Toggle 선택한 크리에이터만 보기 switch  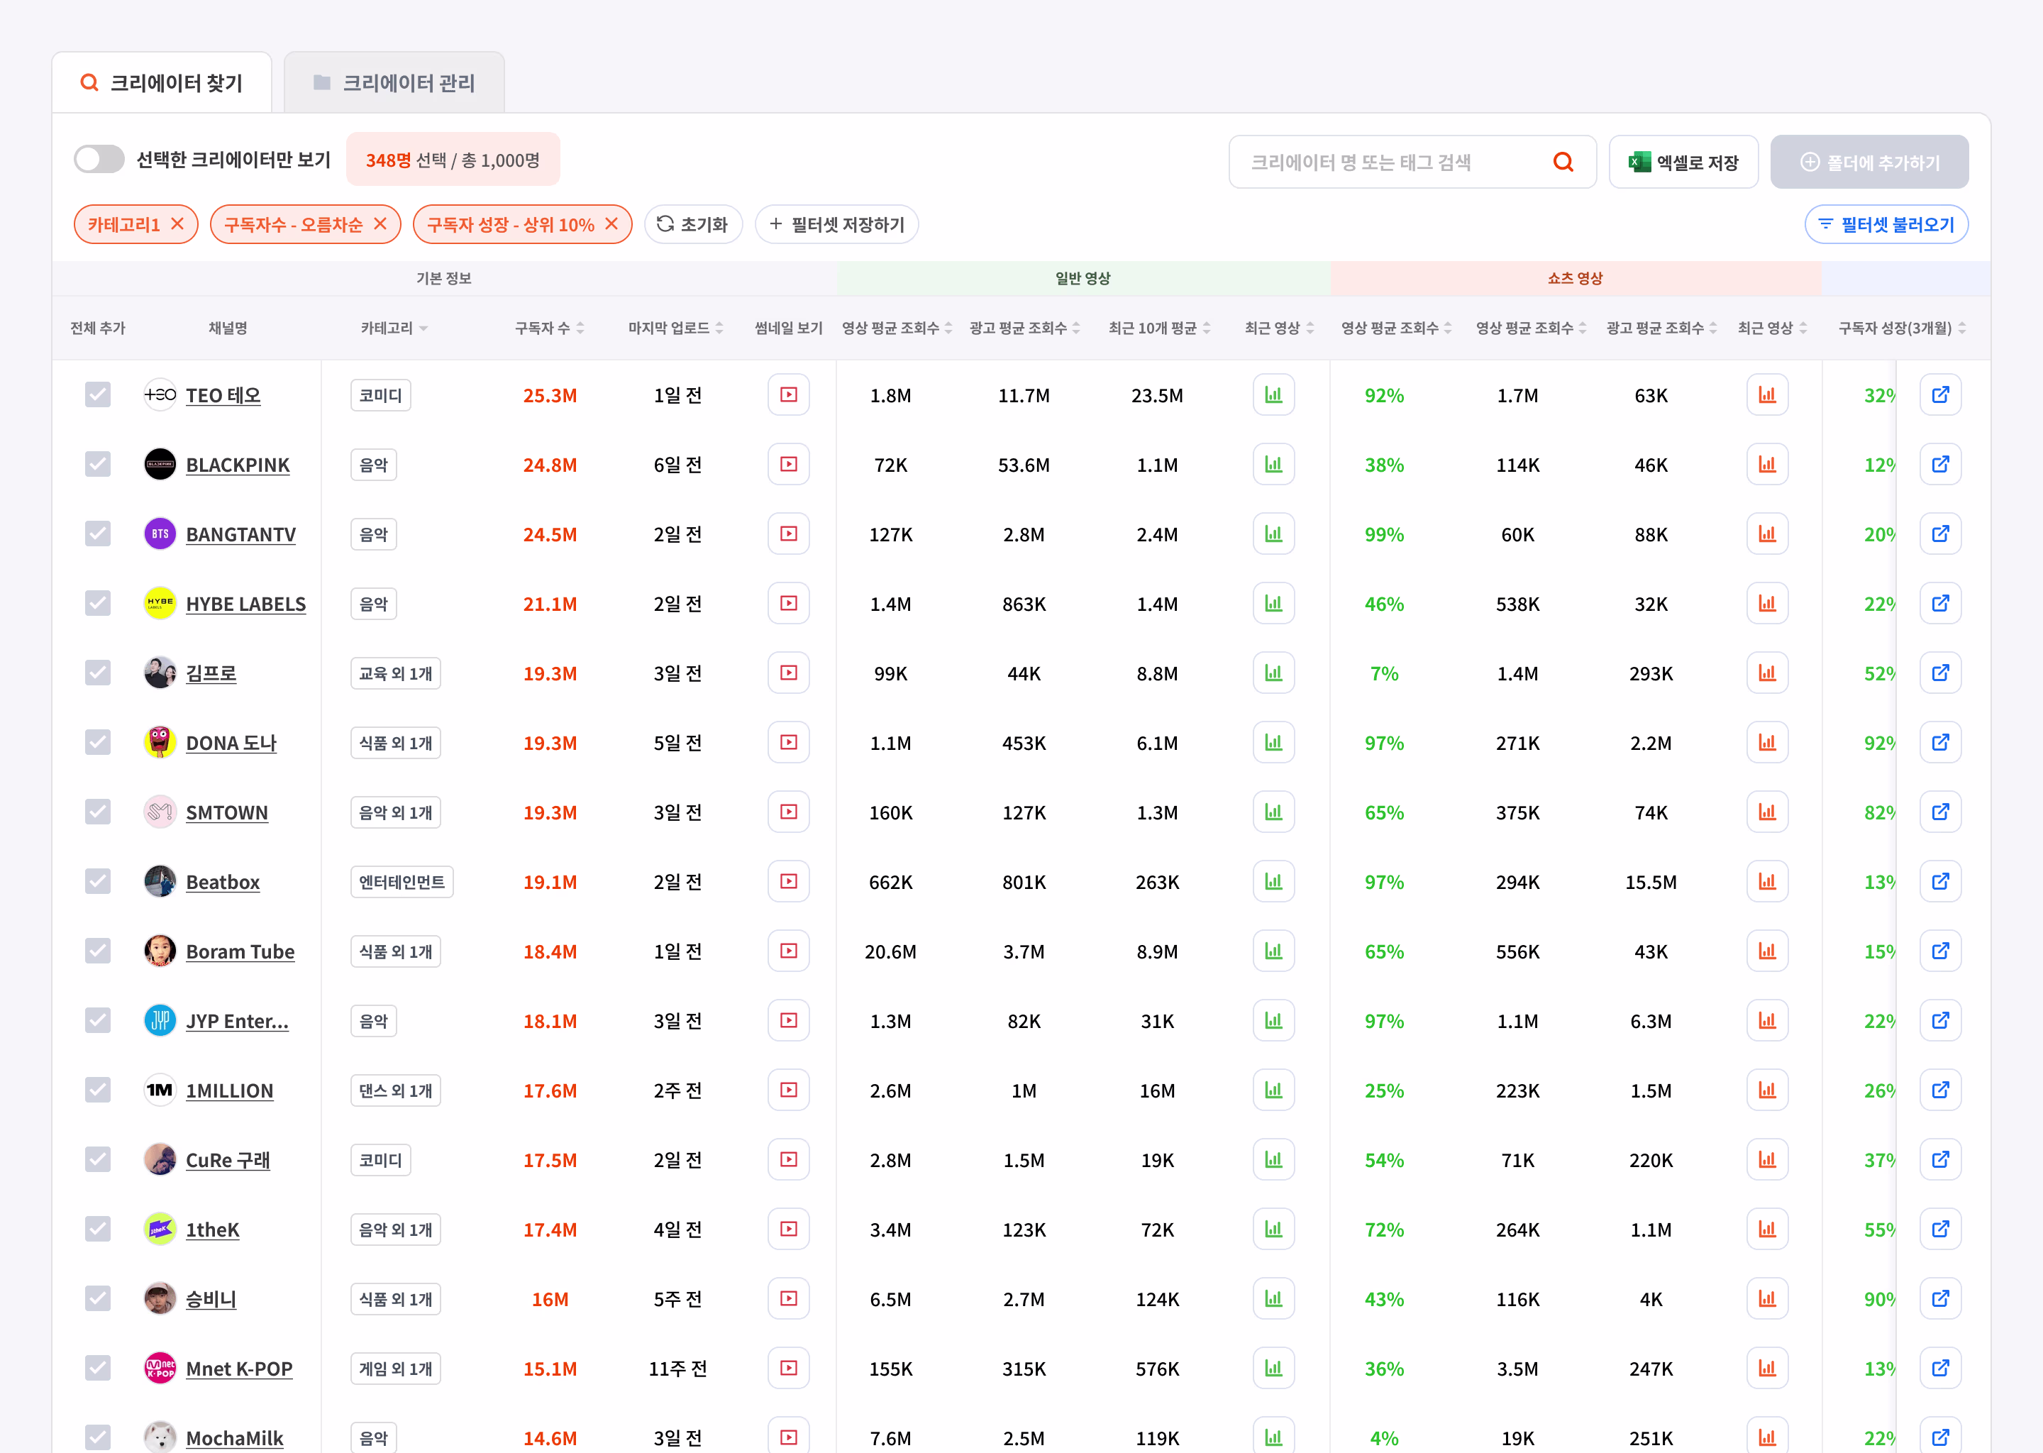point(99,160)
